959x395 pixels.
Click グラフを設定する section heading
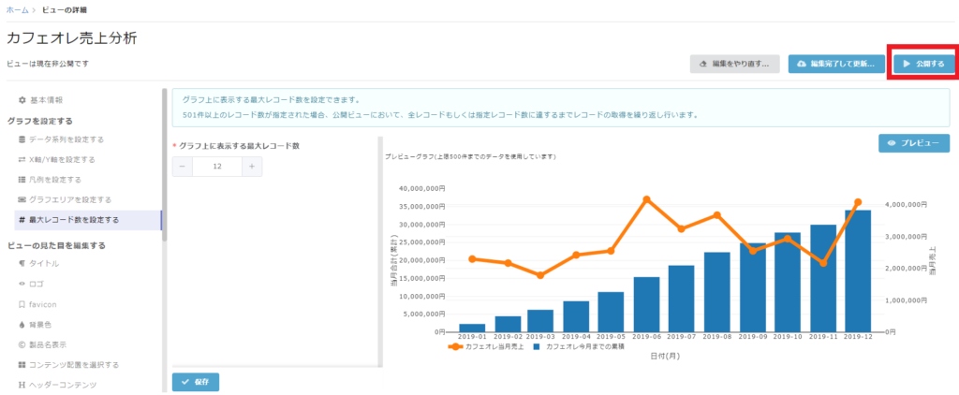39,121
